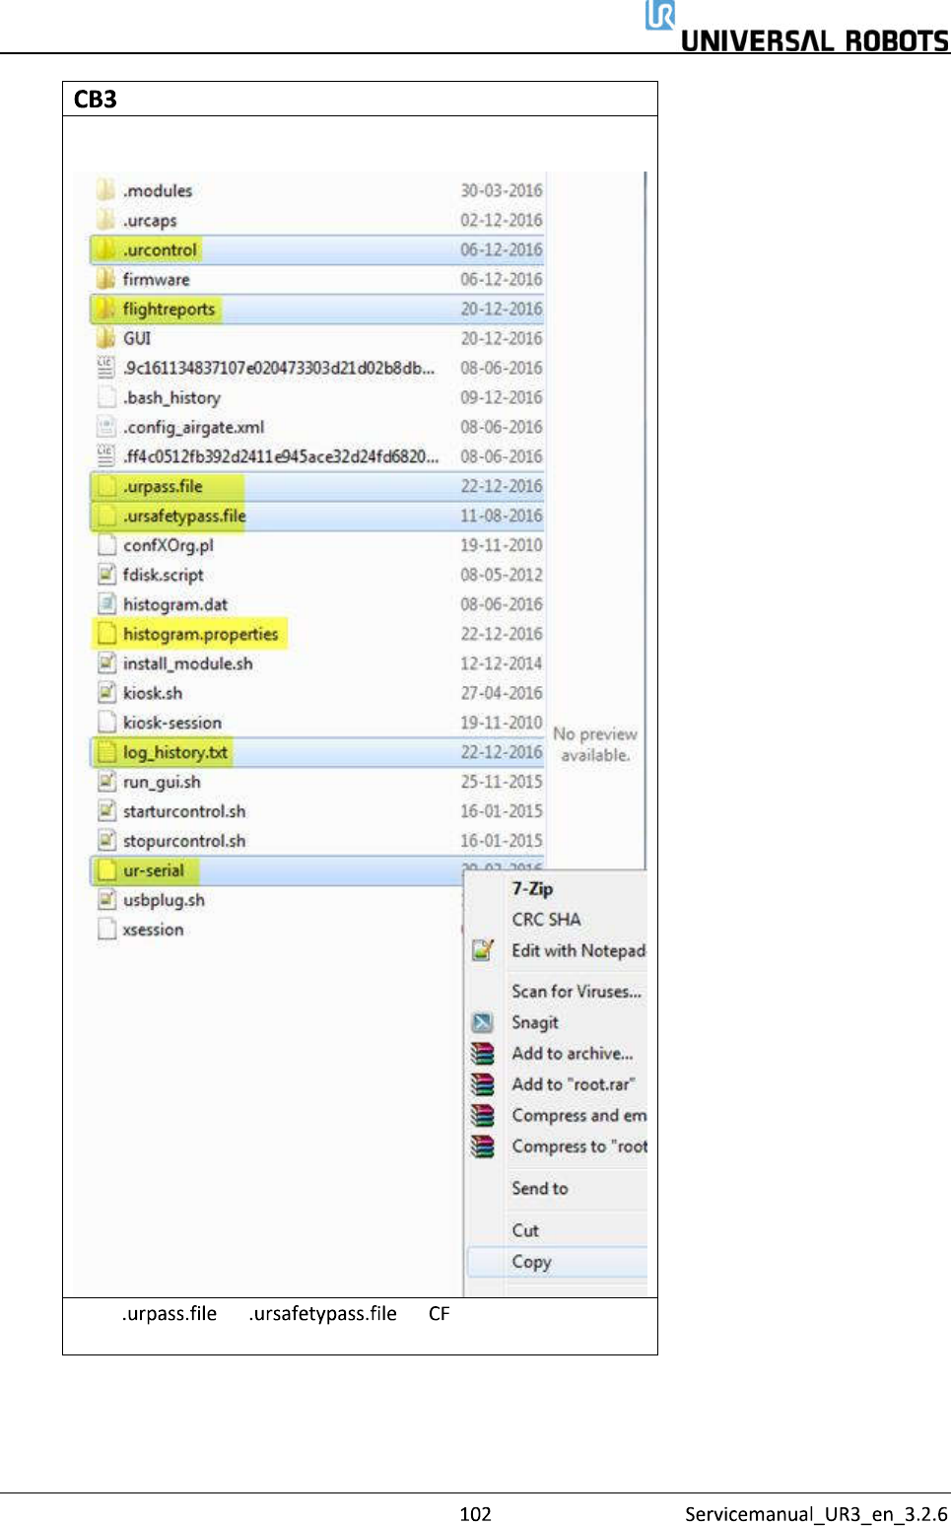Image resolution: width=951 pixels, height=1526 pixels.
Task: Select the flightreports folder name
Action: coord(169,309)
